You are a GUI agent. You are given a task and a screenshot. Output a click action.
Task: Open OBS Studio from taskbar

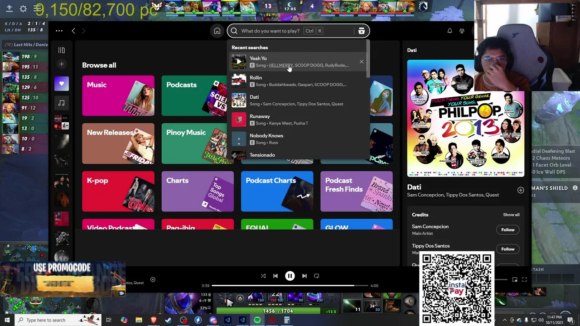click(183, 320)
